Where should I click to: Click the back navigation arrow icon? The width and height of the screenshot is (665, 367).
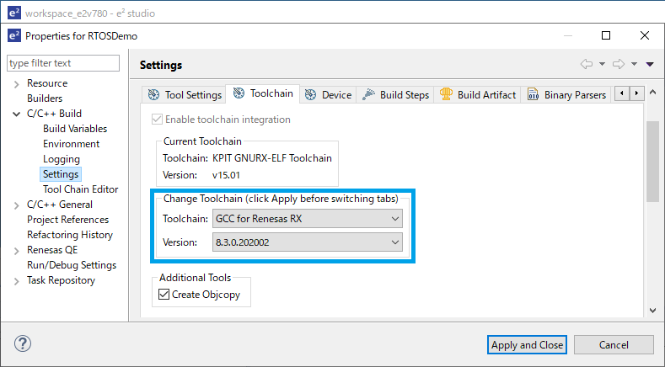(587, 65)
